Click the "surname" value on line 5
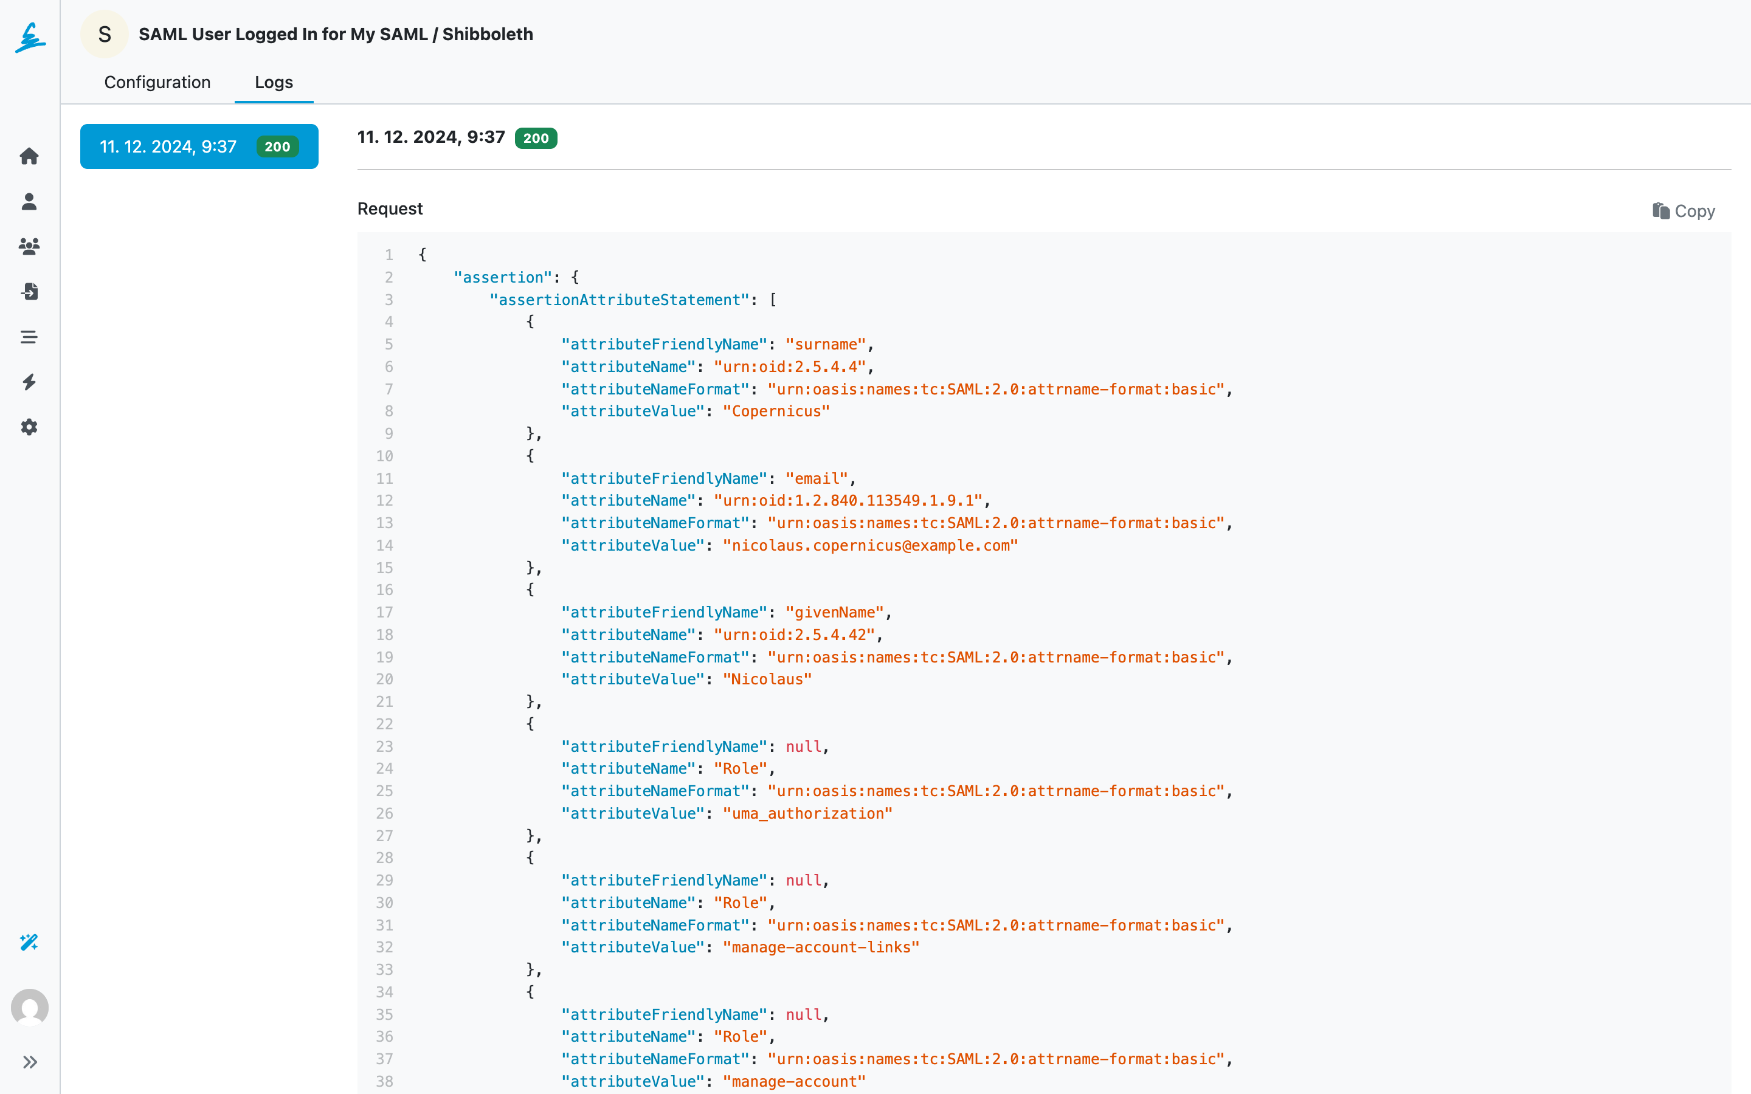Screen dimensions: 1751x1094 click(826, 345)
